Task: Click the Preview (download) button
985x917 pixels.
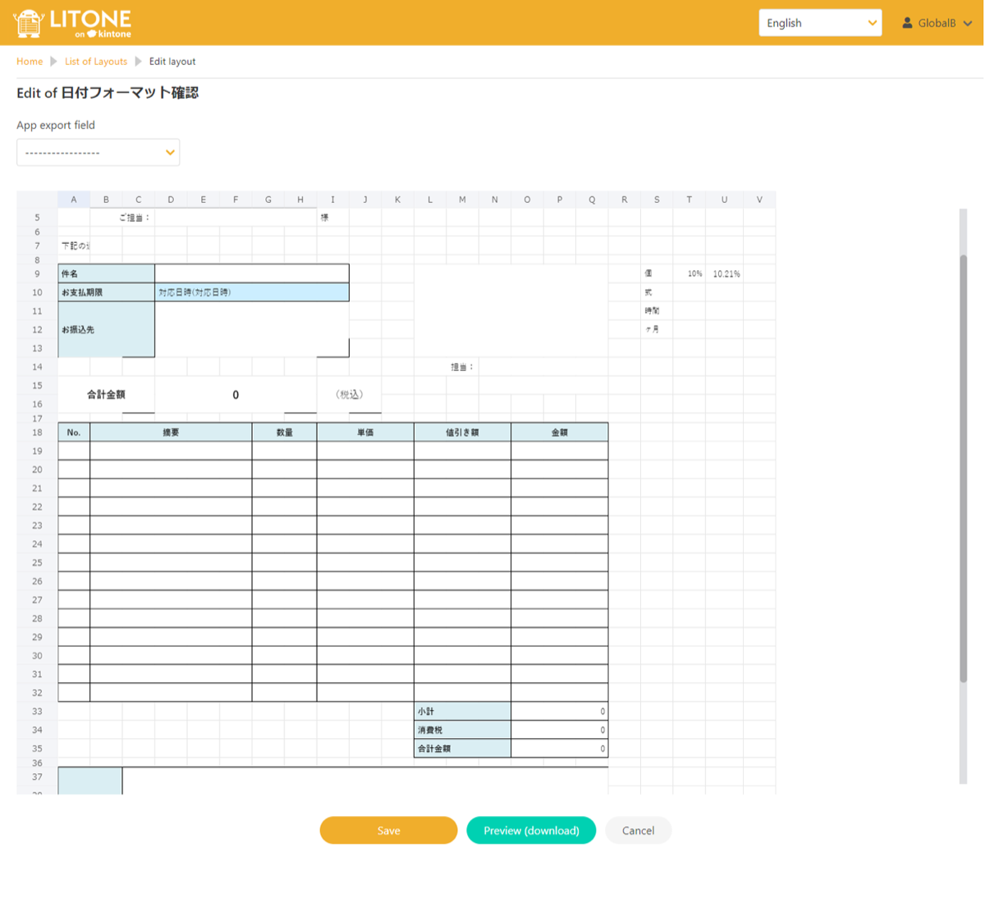Action: [x=531, y=830]
